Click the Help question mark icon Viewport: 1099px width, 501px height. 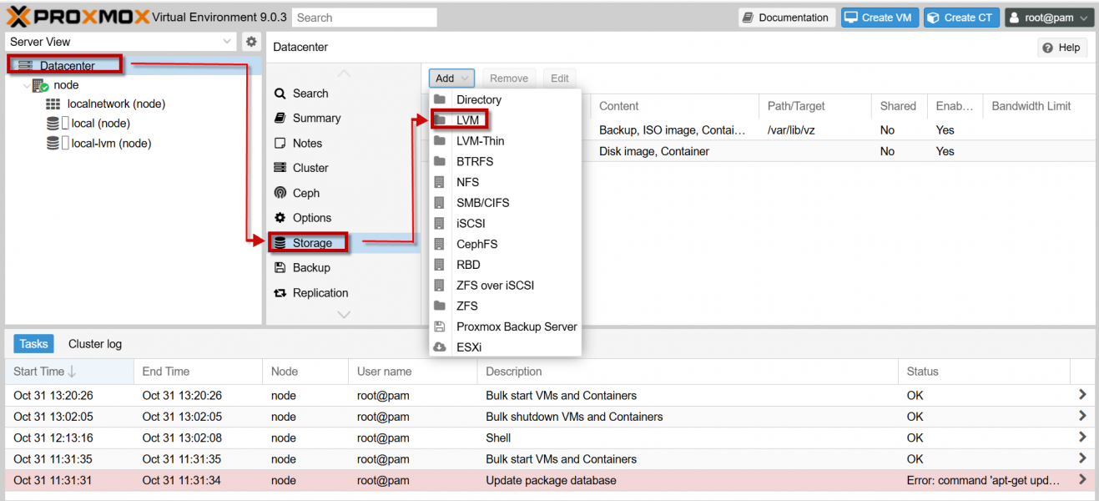(1049, 48)
